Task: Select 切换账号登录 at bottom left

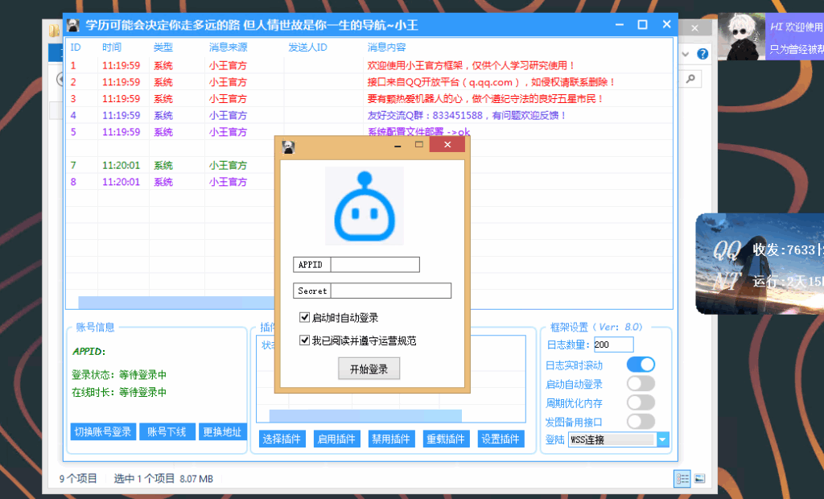Action: (x=103, y=431)
